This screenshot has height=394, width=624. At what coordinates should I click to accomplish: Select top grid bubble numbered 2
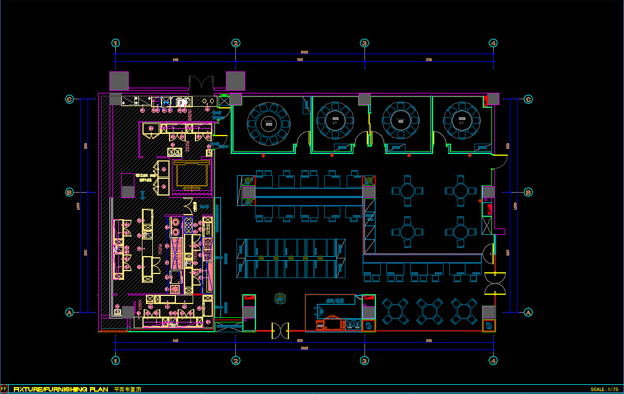point(236,43)
